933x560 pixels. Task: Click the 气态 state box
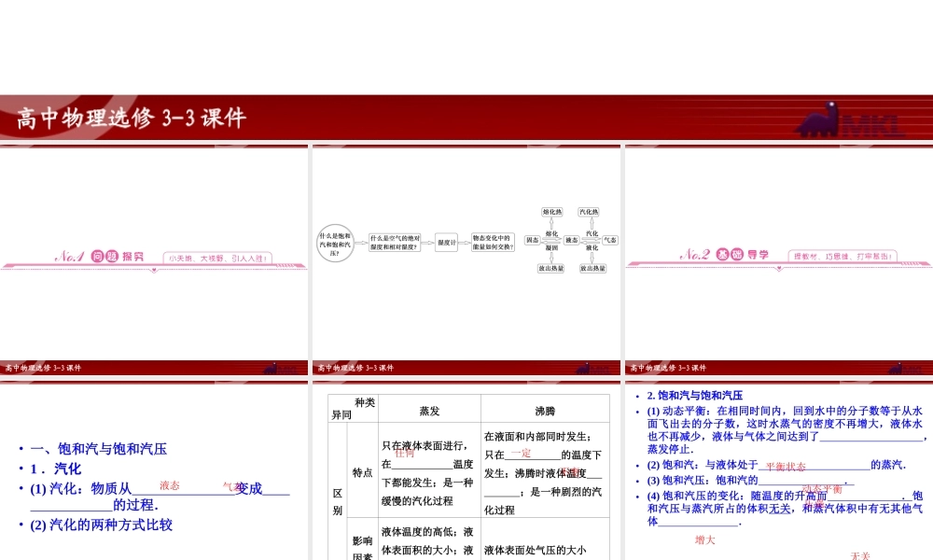[x=610, y=240]
